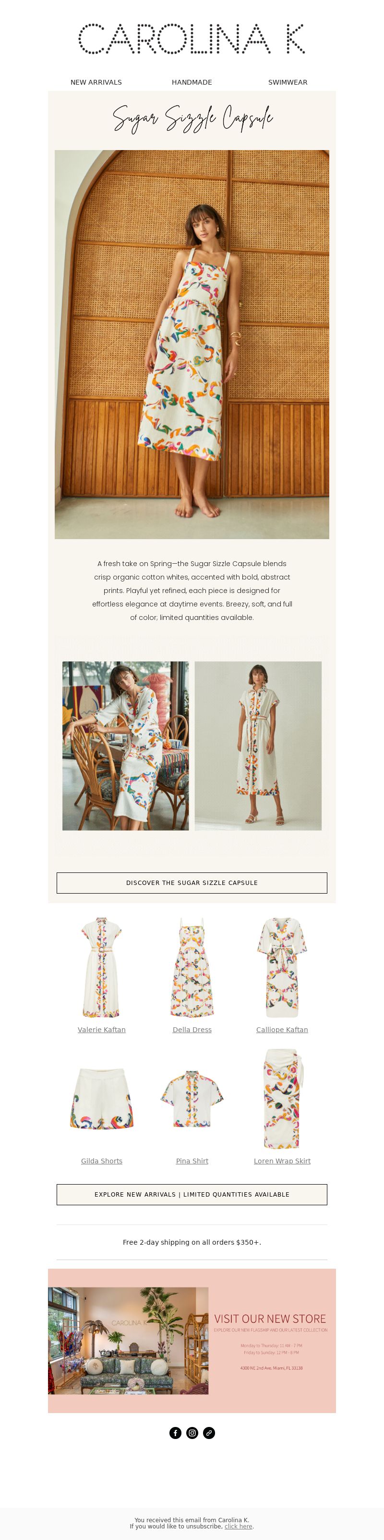Click the Visit Our New Store banner
Image resolution: width=384 pixels, height=1540 pixels.
(192, 1341)
